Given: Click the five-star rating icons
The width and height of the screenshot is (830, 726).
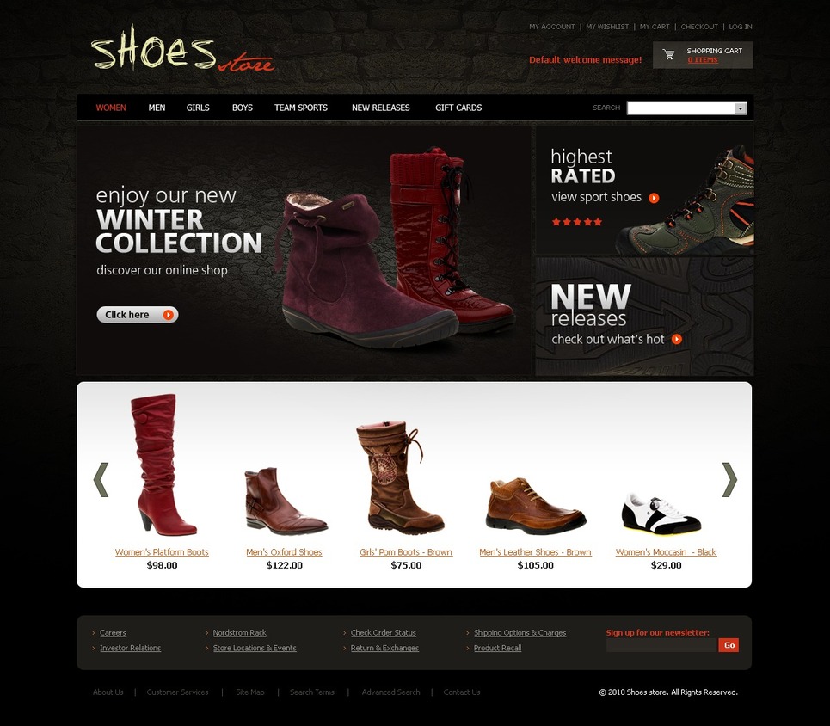Looking at the screenshot, I should (577, 222).
